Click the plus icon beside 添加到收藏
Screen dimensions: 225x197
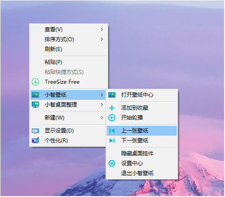112,108
